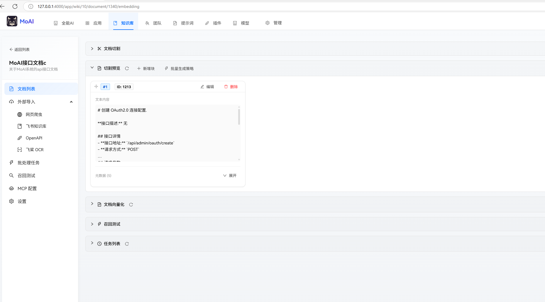This screenshot has height=302, width=545.
Task: Click refresh icon next to 切割预览
Action: tap(127, 69)
